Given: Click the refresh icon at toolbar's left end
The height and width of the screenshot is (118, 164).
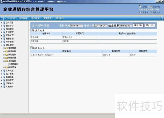Looking at the screenshot, I should pos(2,18).
